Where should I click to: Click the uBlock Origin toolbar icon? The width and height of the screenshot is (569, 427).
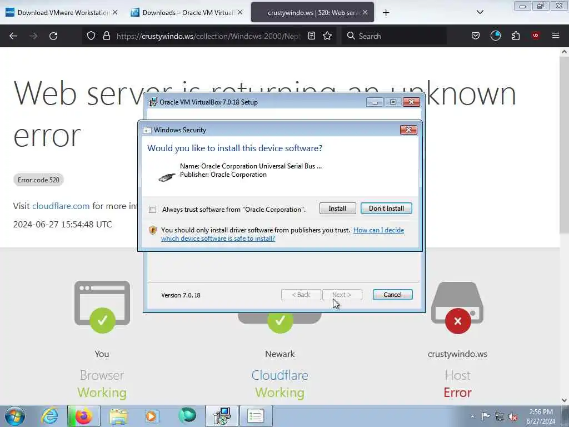[x=536, y=36]
